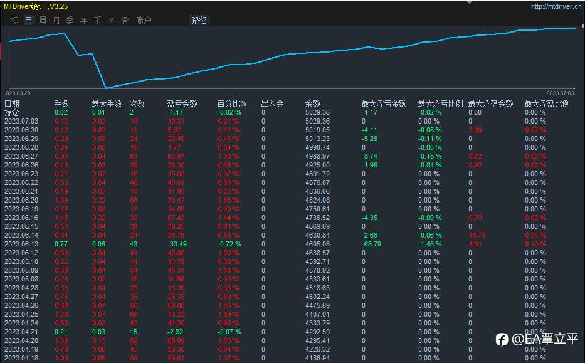Switch to the 年 yearly tab
The width and height of the screenshot is (585, 363).
click(x=83, y=20)
